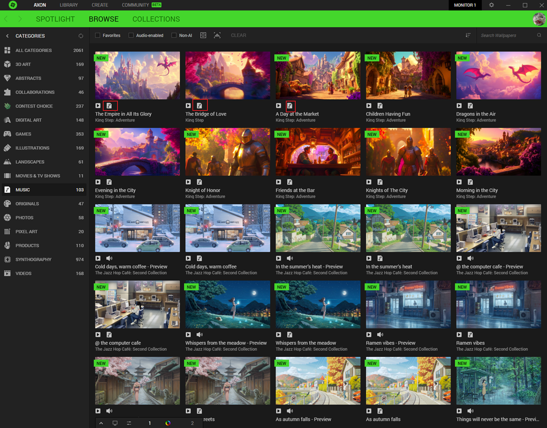Viewport: 547px width, 428px height.
Task: Enable the Favorites filter
Action: click(x=98, y=35)
